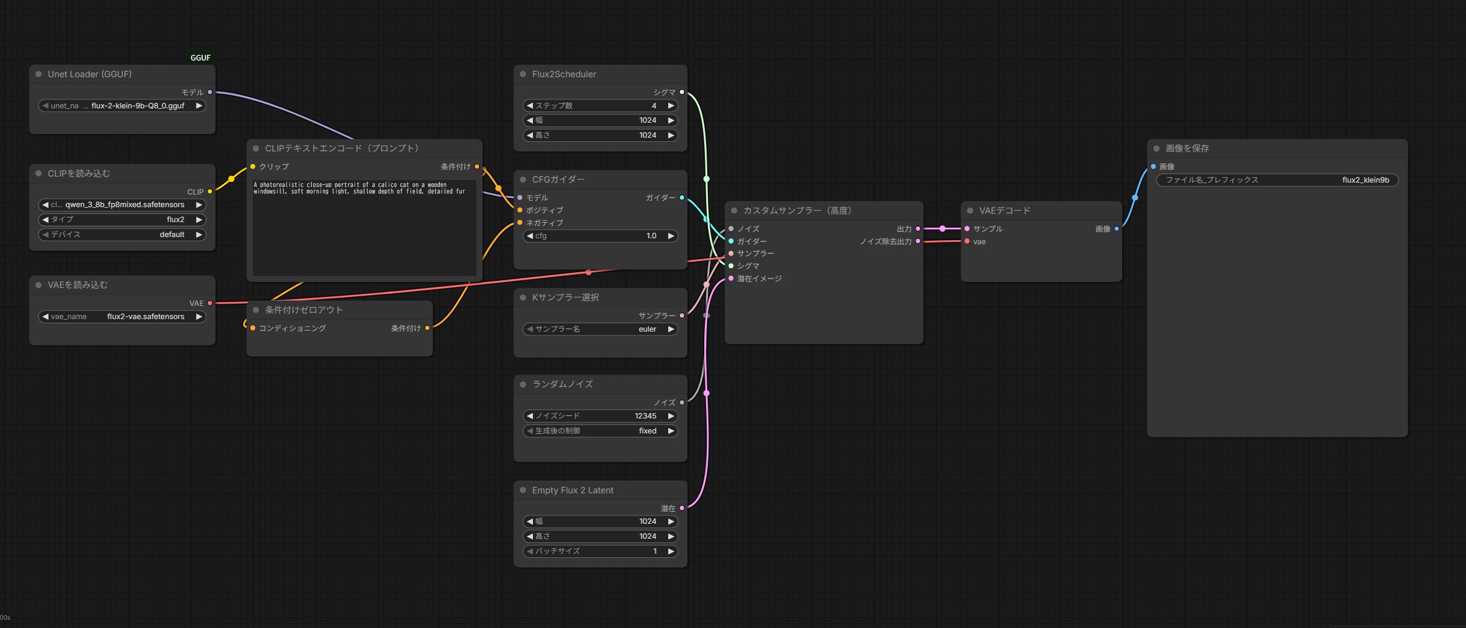This screenshot has width=1466, height=628.
Task: Increase cfg value with the right arrow
Action: tap(671, 236)
